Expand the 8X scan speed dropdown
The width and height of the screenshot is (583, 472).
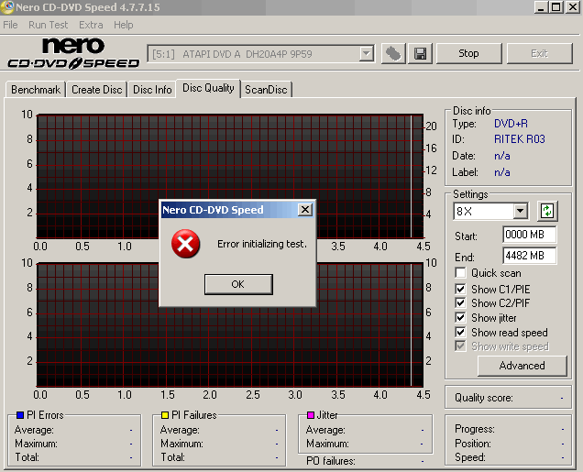pyautogui.click(x=521, y=211)
